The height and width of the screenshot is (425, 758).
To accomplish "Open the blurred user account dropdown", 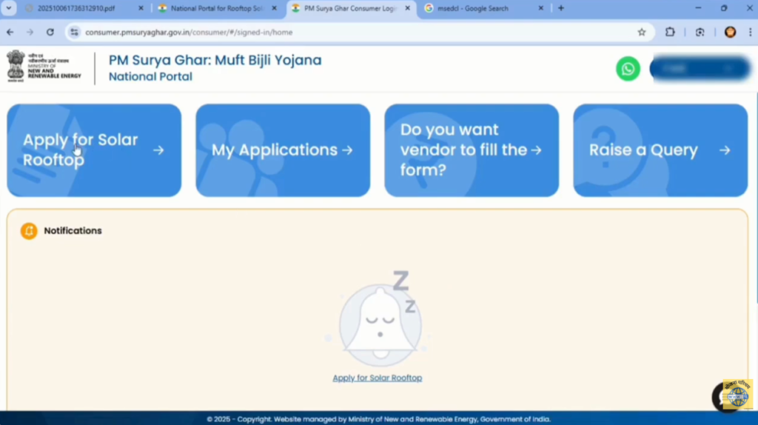I will (x=701, y=69).
